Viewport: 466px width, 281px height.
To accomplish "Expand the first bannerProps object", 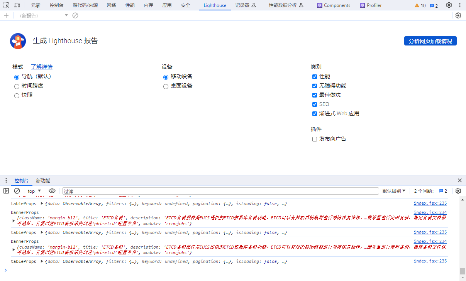I will click(14, 220).
